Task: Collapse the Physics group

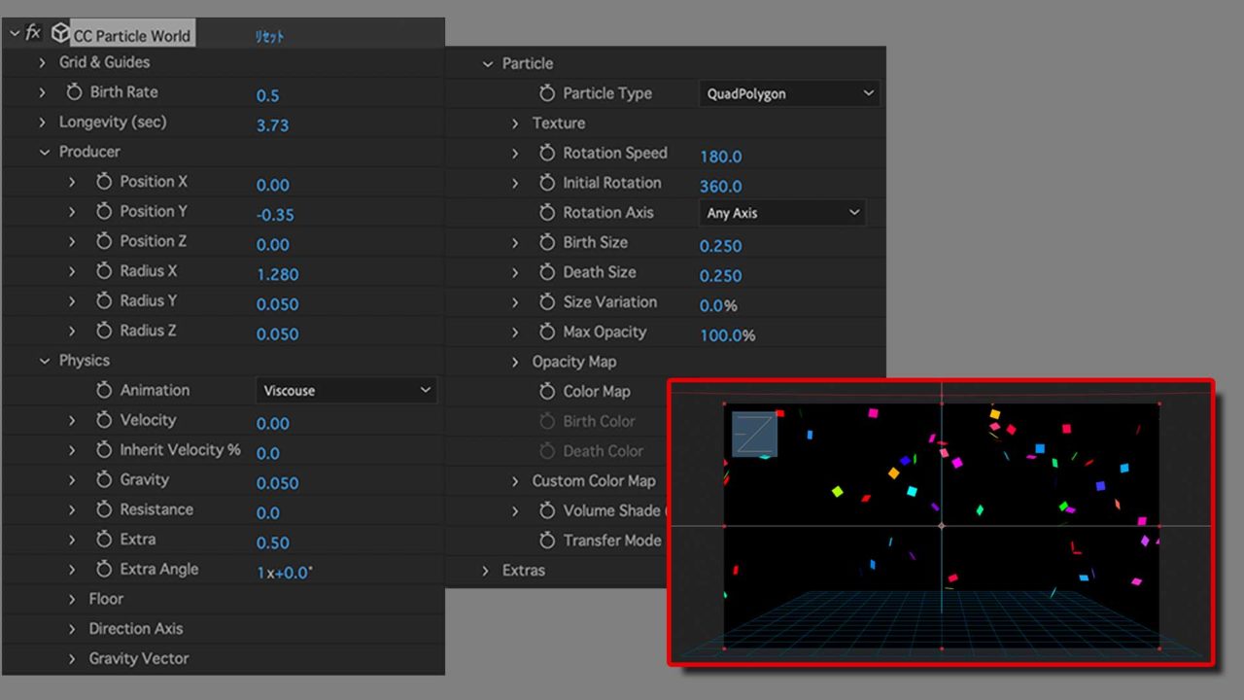Action: pos(44,361)
